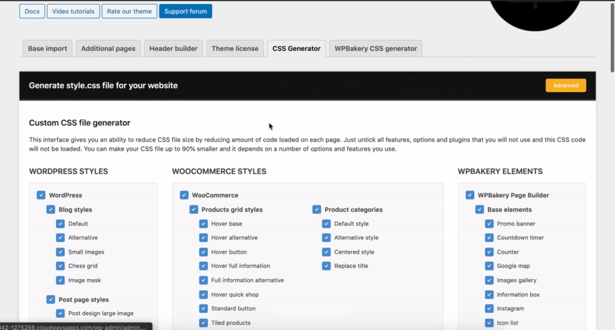Viewport: 615px width, 330px height.
Task: Toggle the Default style checkbox
Action: (x=327, y=224)
